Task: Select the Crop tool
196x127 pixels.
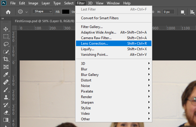Action: 6,59
